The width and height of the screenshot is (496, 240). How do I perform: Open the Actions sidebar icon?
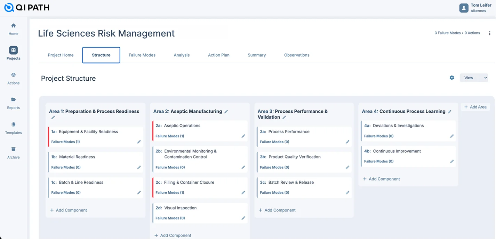click(x=13, y=75)
